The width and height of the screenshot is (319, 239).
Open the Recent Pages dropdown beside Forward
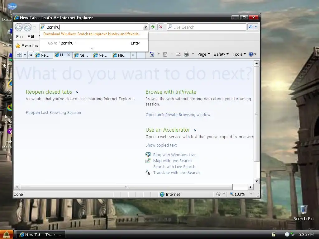pos(35,27)
